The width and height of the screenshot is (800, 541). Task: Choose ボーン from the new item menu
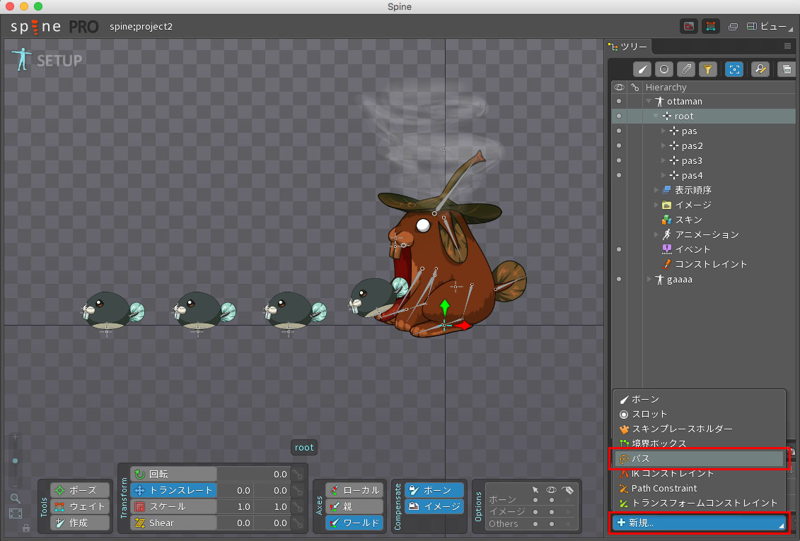coord(699,399)
